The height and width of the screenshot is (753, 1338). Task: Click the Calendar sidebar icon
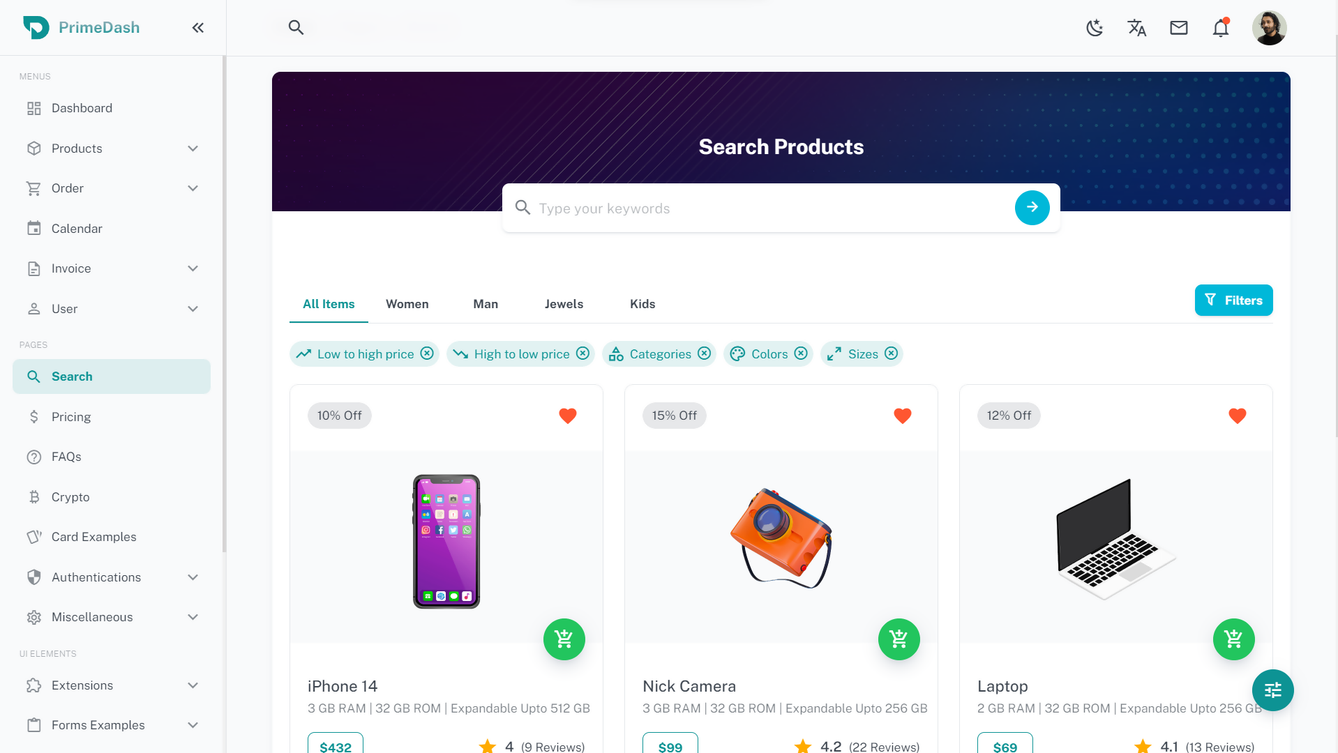34,228
